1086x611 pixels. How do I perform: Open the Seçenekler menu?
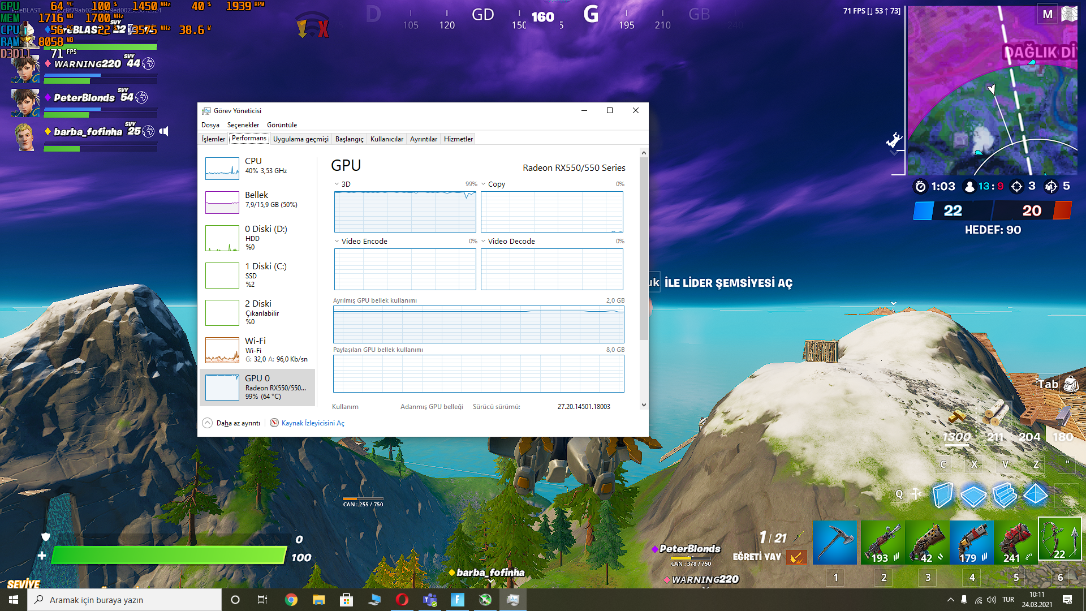click(243, 125)
